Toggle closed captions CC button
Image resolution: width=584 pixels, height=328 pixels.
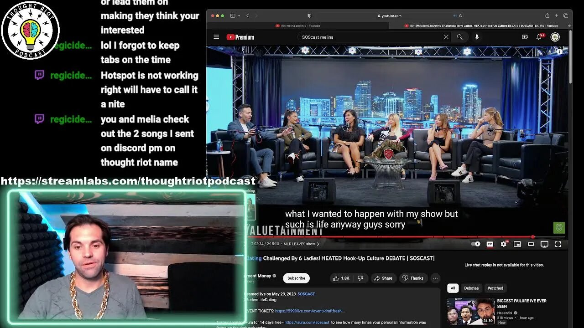point(490,244)
